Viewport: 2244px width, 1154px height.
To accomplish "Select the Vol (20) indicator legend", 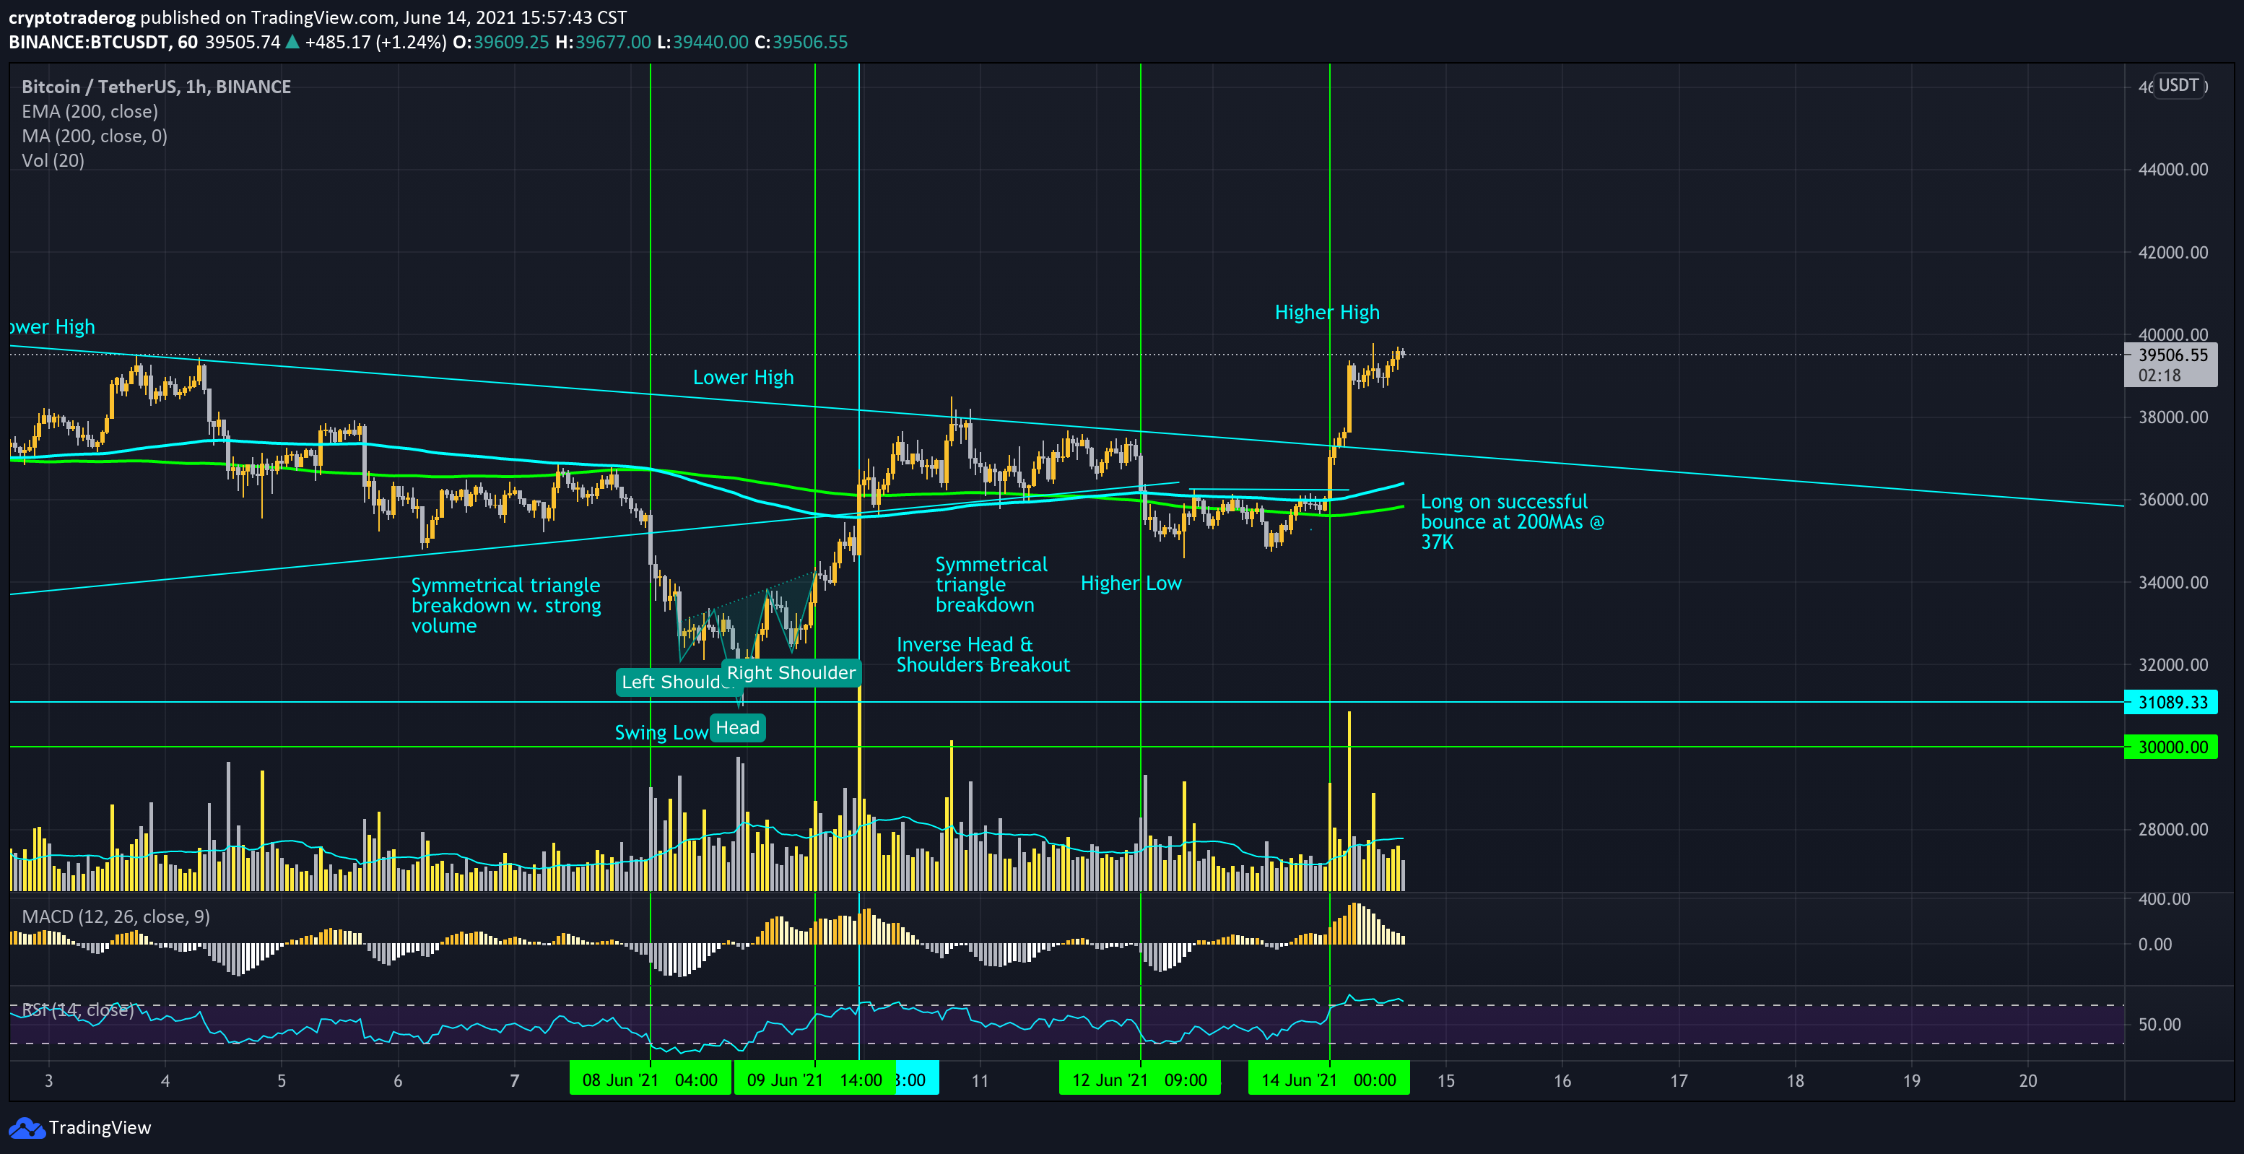I will pyautogui.click(x=53, y=161).
